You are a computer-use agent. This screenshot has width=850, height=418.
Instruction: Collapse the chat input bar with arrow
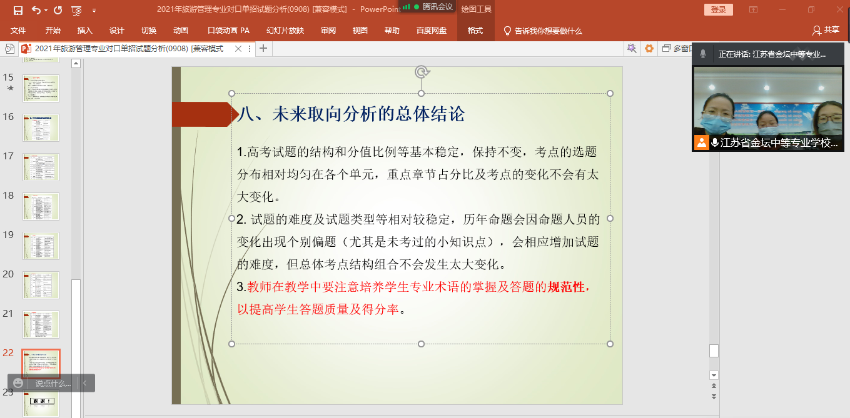click(84, 383)
